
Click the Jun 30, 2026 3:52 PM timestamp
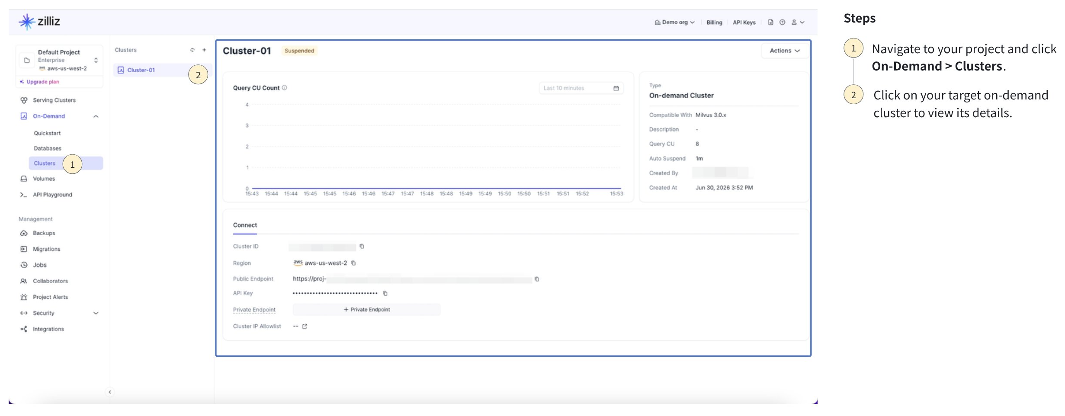[724, 188]
